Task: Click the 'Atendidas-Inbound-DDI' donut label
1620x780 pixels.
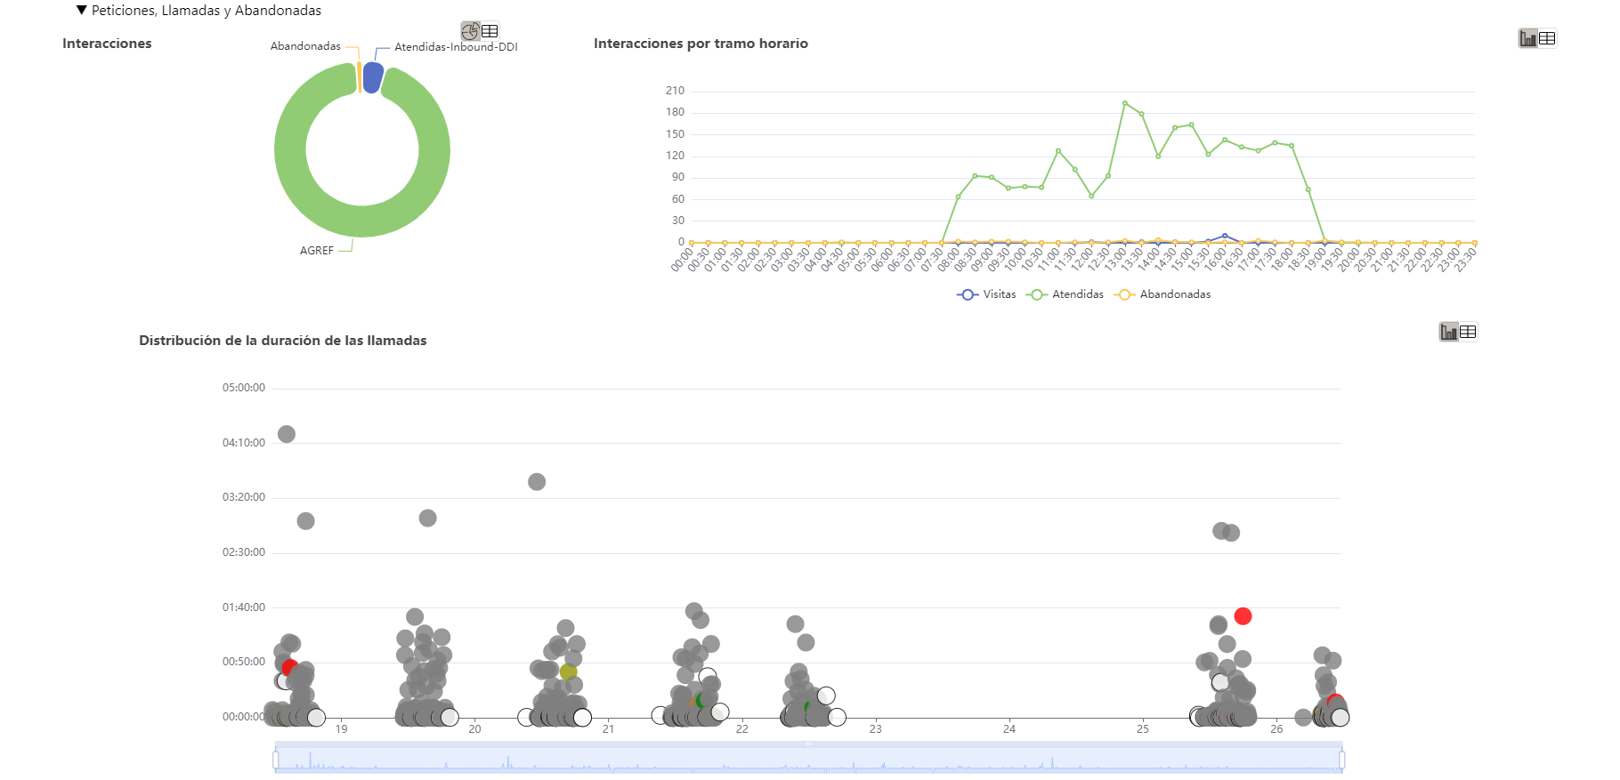Action: [x=456, y=47]
